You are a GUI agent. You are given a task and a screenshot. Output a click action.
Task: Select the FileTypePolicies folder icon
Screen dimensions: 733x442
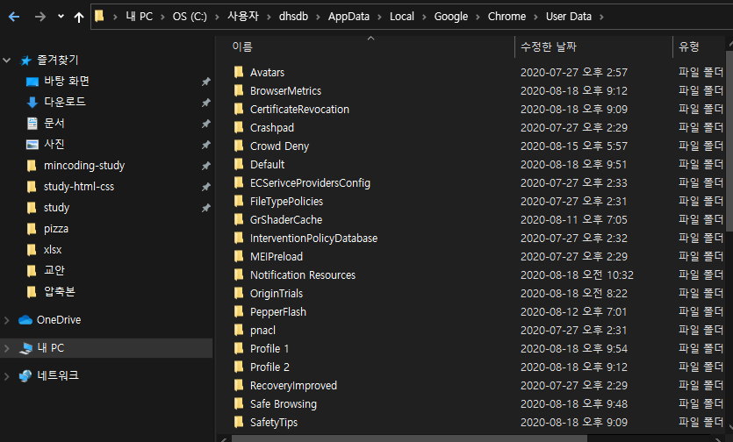[239, 201]
